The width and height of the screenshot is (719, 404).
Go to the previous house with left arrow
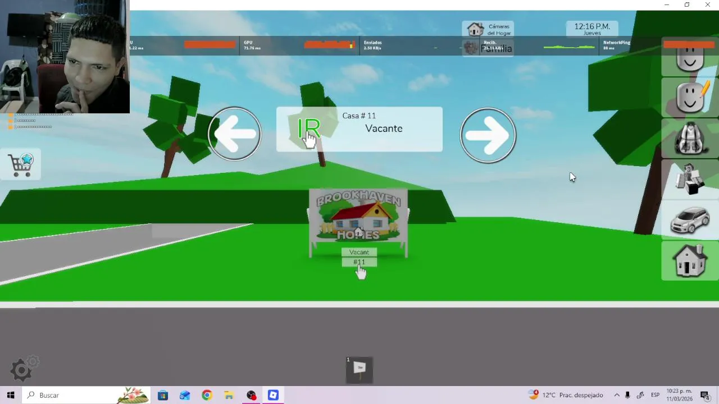click(x=235, y=134)
